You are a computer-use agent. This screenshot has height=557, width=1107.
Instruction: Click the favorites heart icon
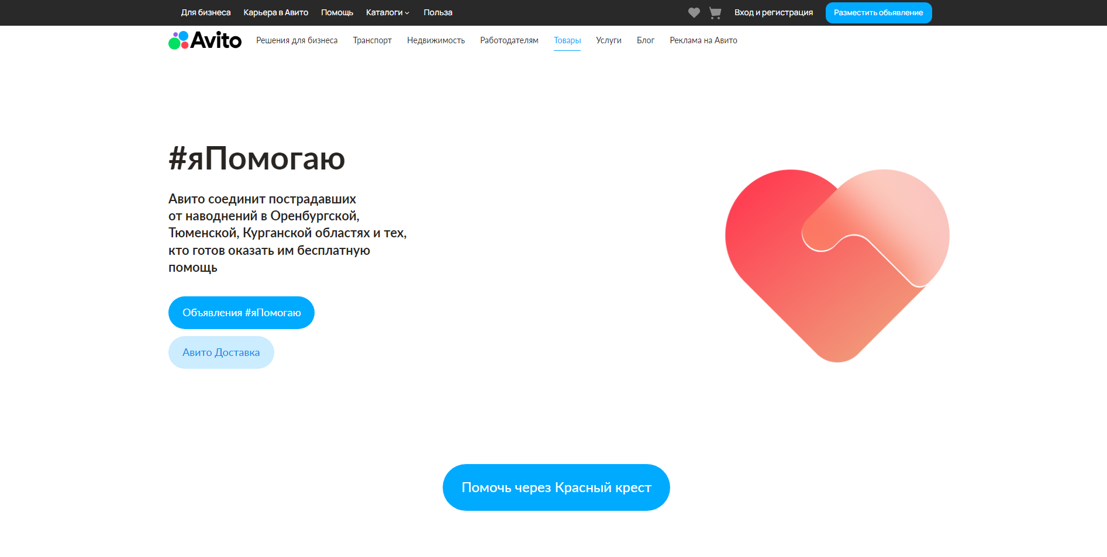click(x=694, y=13)
